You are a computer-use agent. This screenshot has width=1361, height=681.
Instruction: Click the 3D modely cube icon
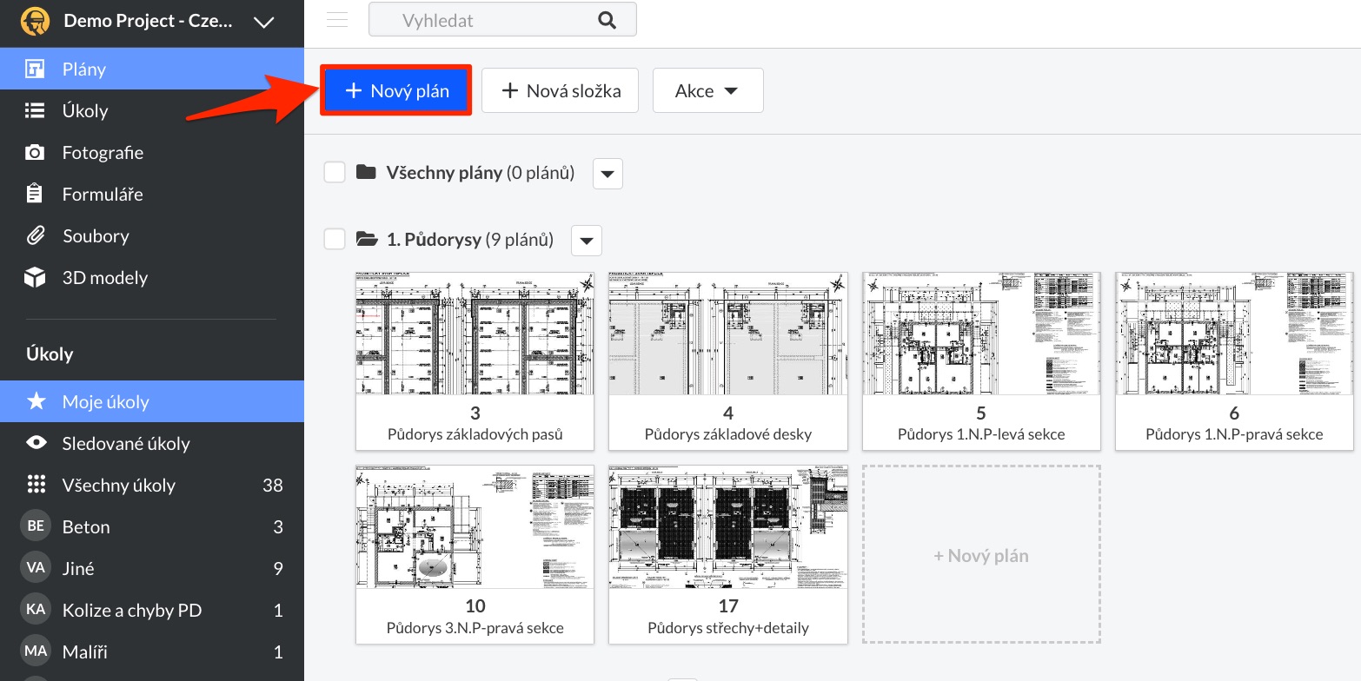click(35, 277)
